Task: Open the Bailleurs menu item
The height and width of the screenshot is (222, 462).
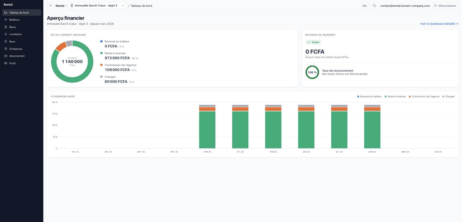Action: pos(22,20)
